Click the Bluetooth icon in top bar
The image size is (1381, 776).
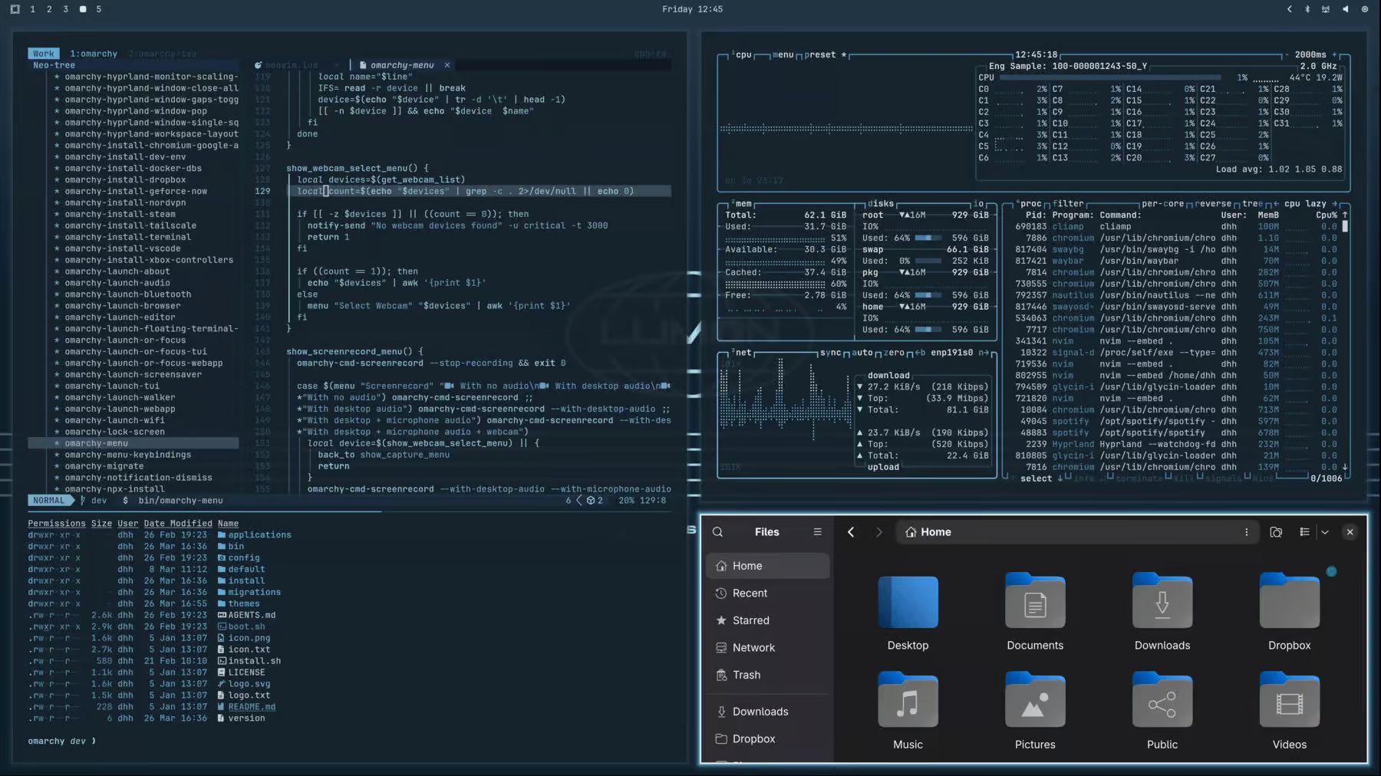(x=1307, y=9)
